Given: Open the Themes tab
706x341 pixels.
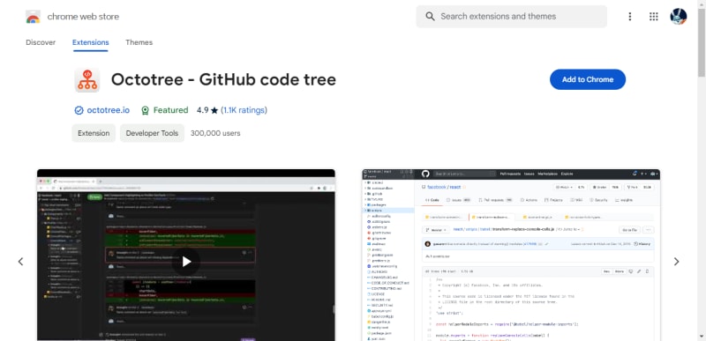Looking at the screenshot, I should click(139, 42).
